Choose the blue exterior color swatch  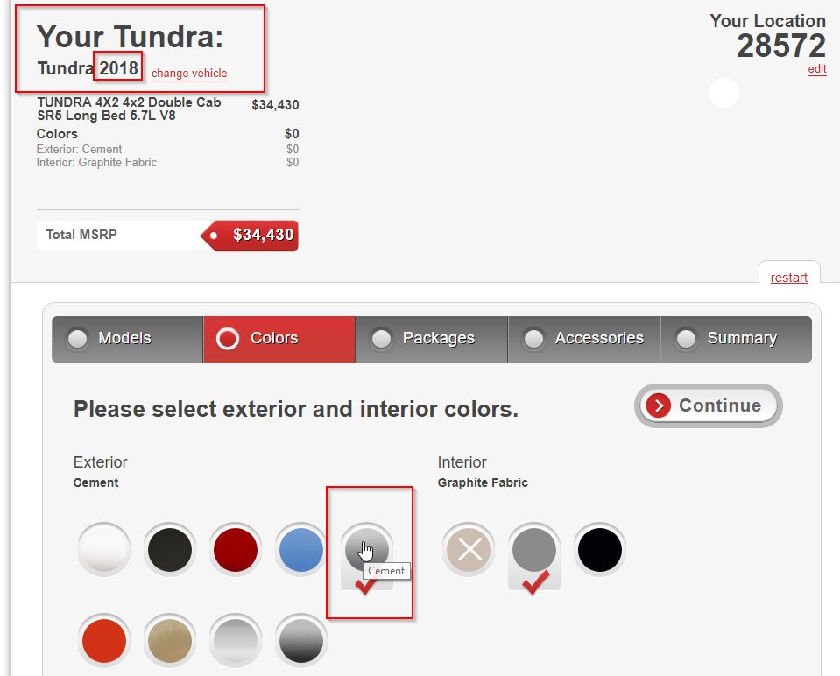coord(301,549)
